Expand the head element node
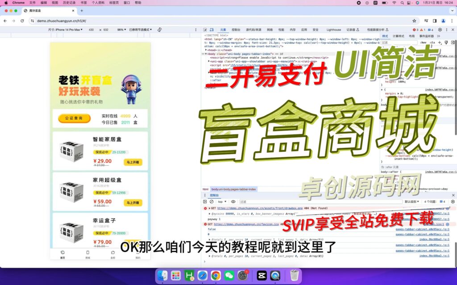 206,50
